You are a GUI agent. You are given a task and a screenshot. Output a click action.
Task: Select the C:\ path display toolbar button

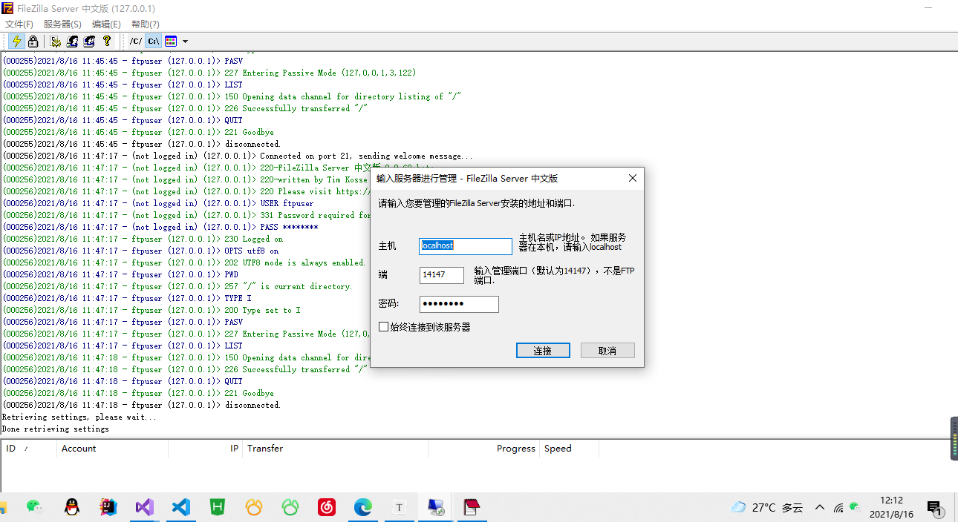click(153, 42)
